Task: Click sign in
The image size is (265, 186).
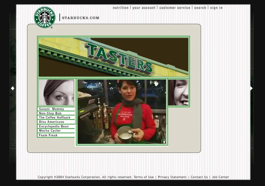Action: point(216,8)
